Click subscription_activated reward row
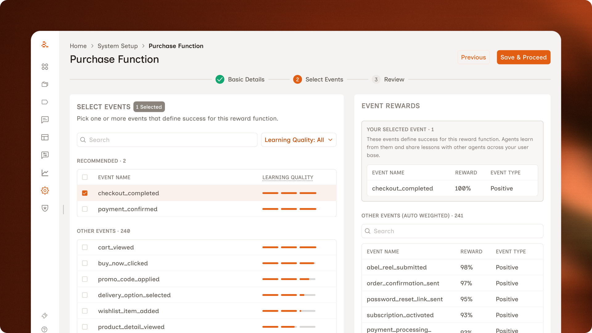Image resolution: width=592 pixels, height=333 pixels. coord(452,315)
